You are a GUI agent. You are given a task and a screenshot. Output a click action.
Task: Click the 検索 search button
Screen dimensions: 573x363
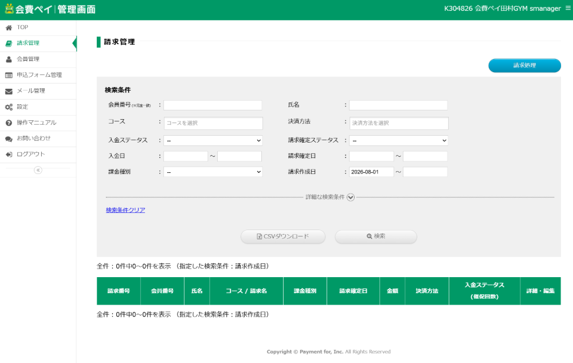pos(376,236)
